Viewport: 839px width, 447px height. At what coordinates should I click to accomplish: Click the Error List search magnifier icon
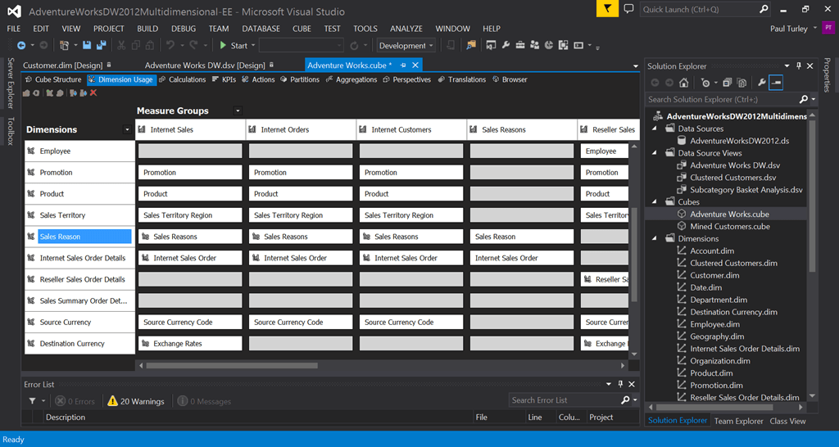click(625, 400)
